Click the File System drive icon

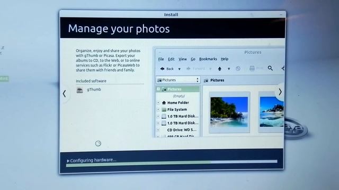(164, 110)
